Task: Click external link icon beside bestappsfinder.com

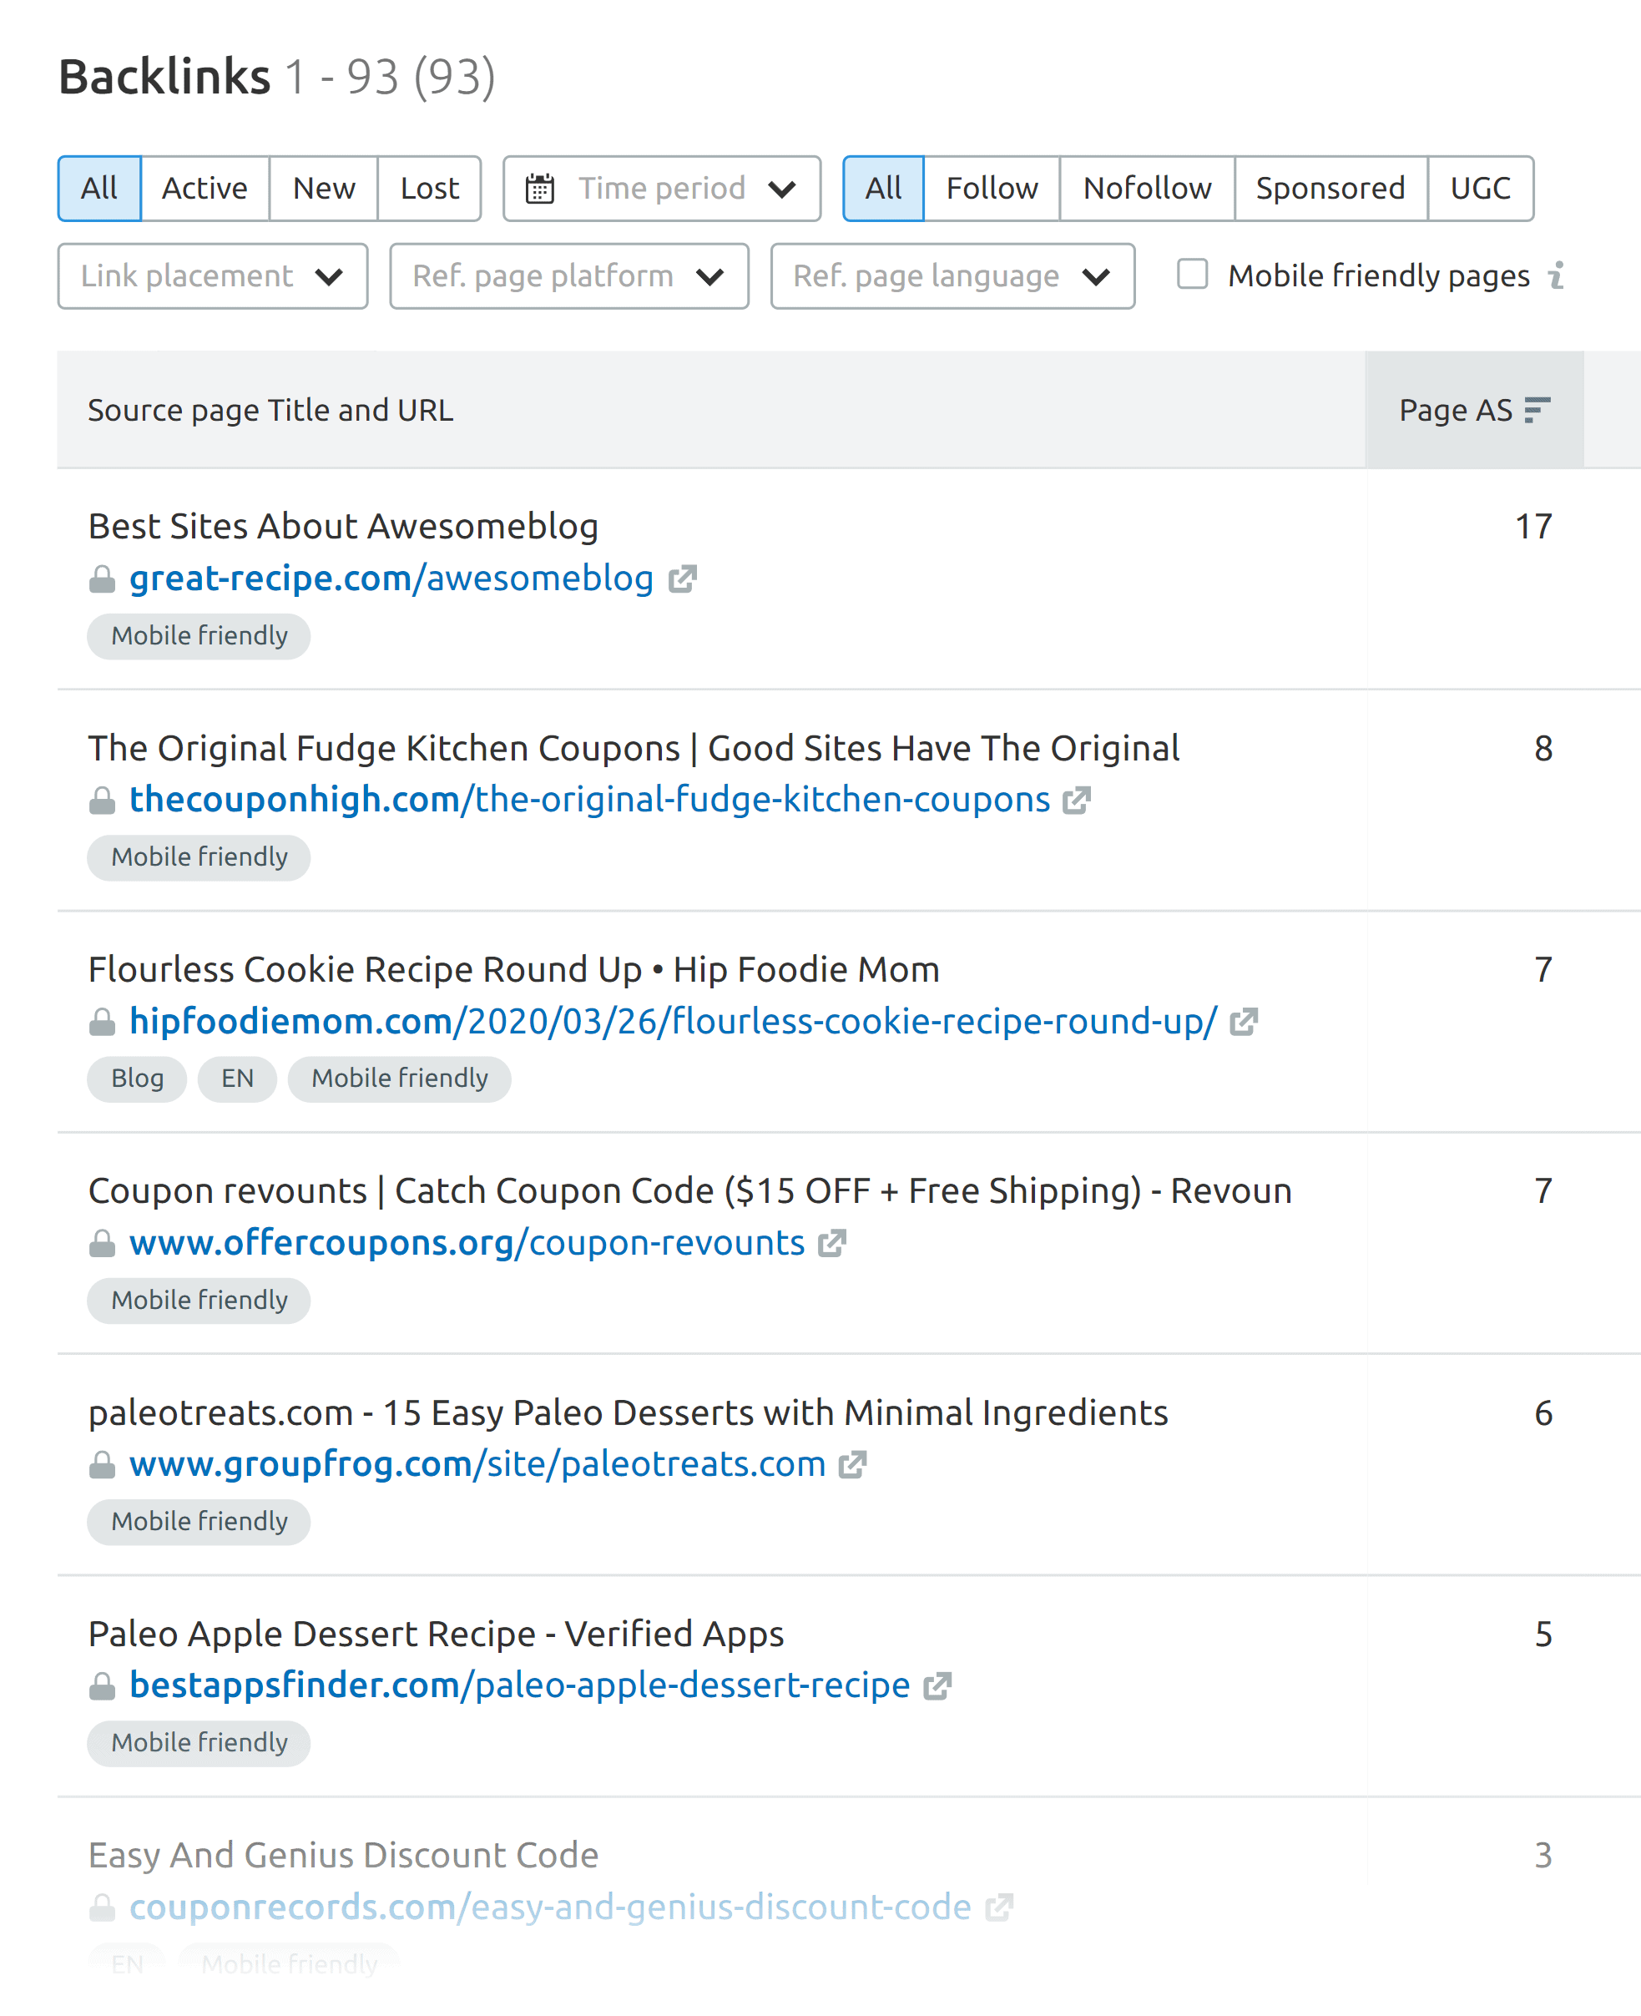Action: (x=937, y=1685)
